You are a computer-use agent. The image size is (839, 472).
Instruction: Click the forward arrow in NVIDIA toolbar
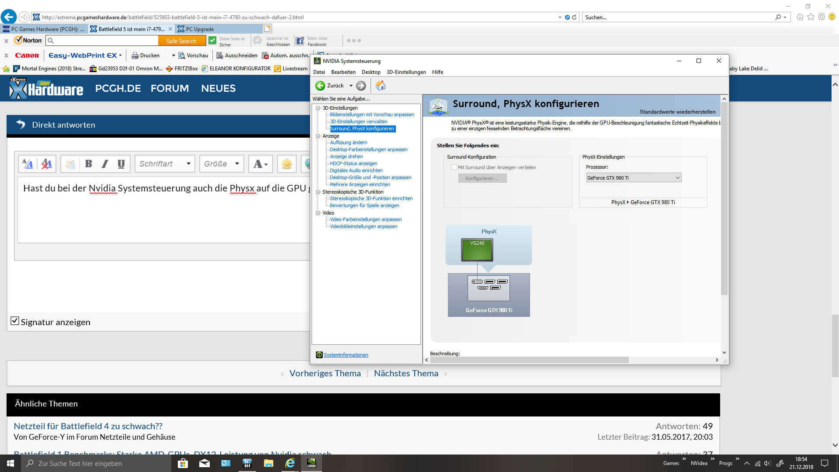(x=361, y=86)
